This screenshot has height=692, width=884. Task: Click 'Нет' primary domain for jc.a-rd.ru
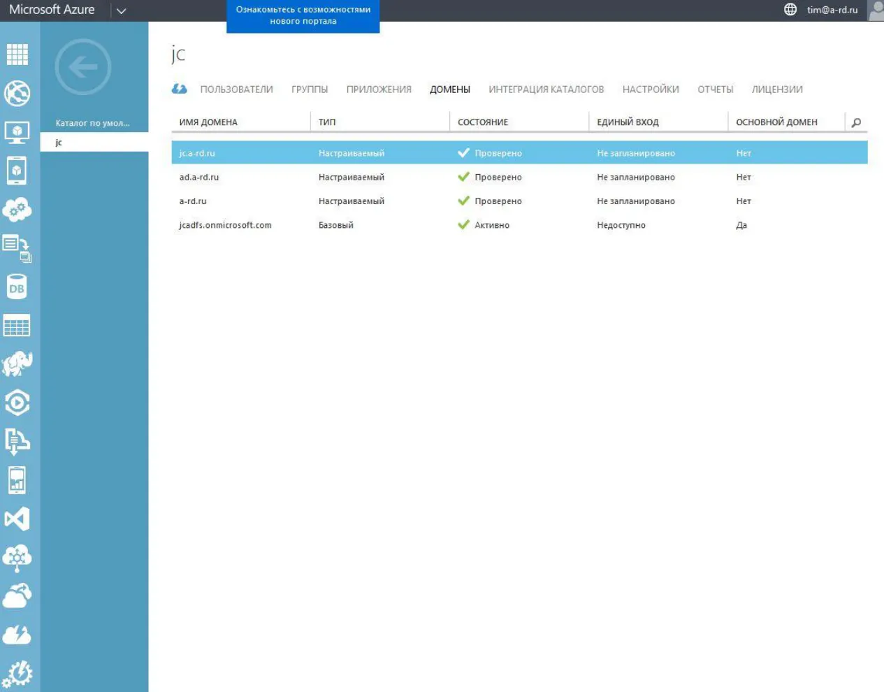[x=744, y=153]
